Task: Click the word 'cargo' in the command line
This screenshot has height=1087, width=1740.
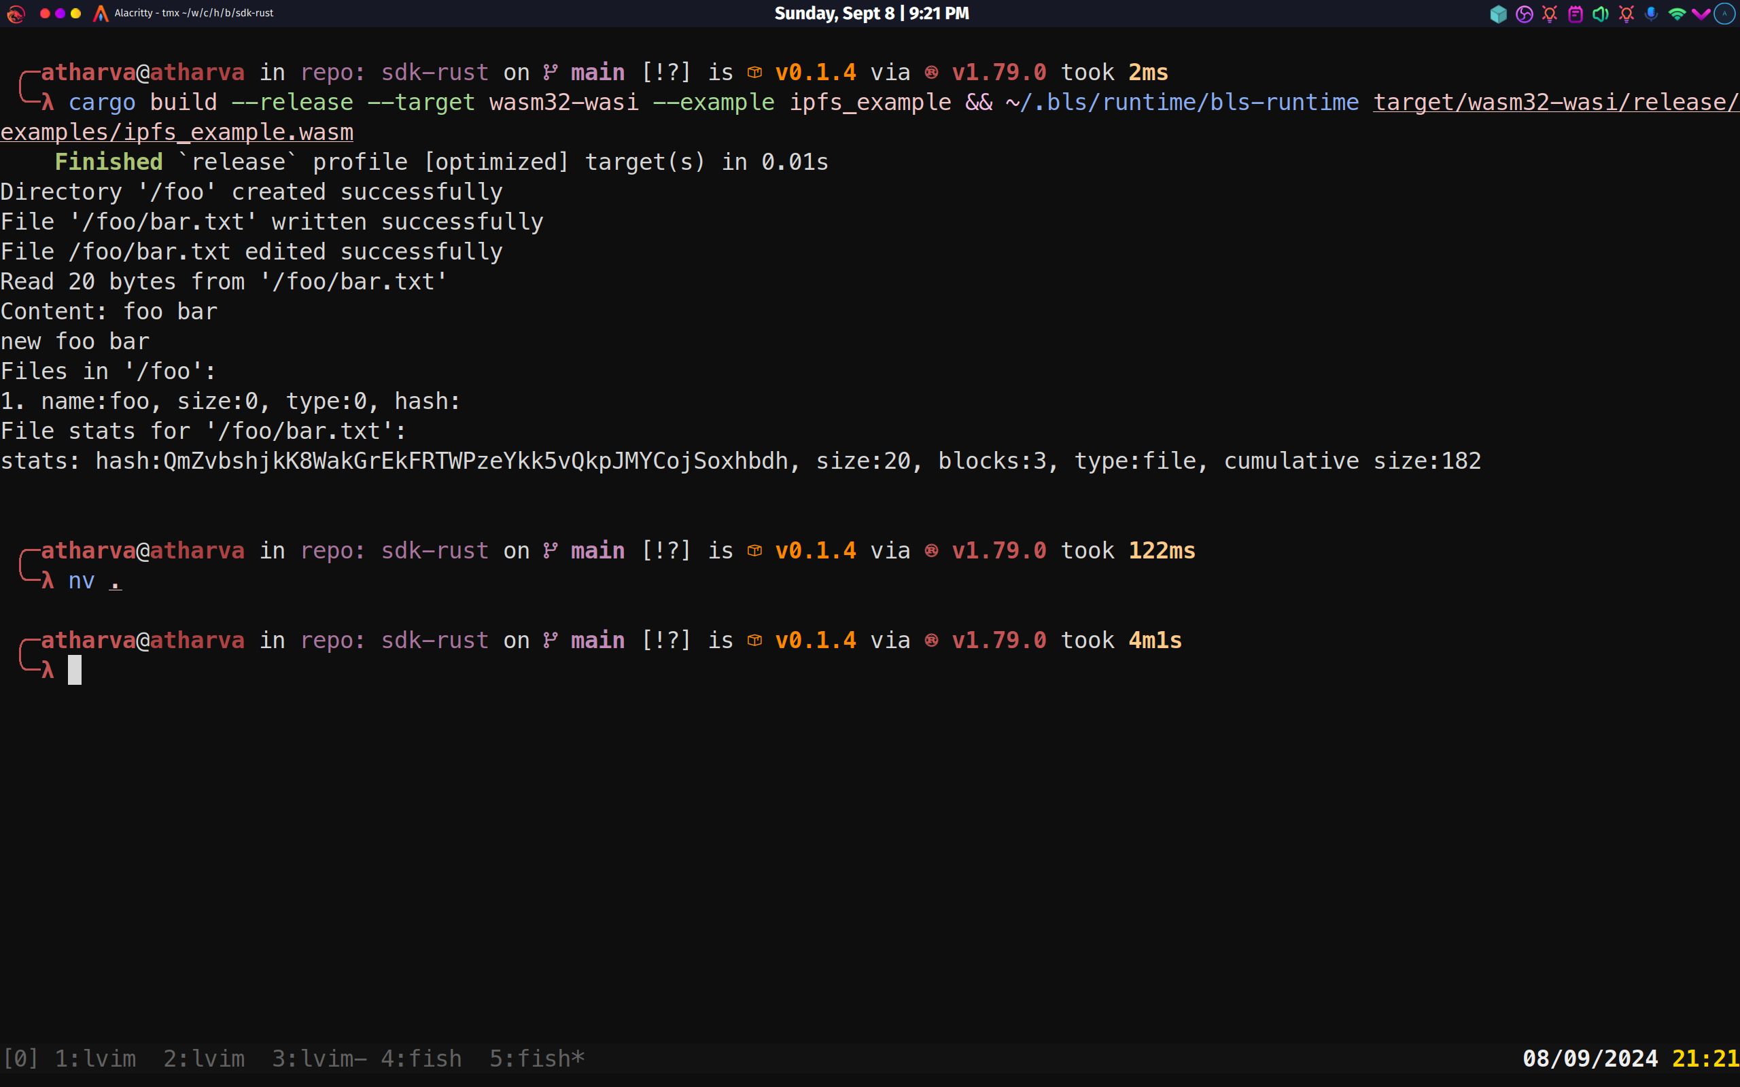Action: pyautogui.click(x=102, y=102)
